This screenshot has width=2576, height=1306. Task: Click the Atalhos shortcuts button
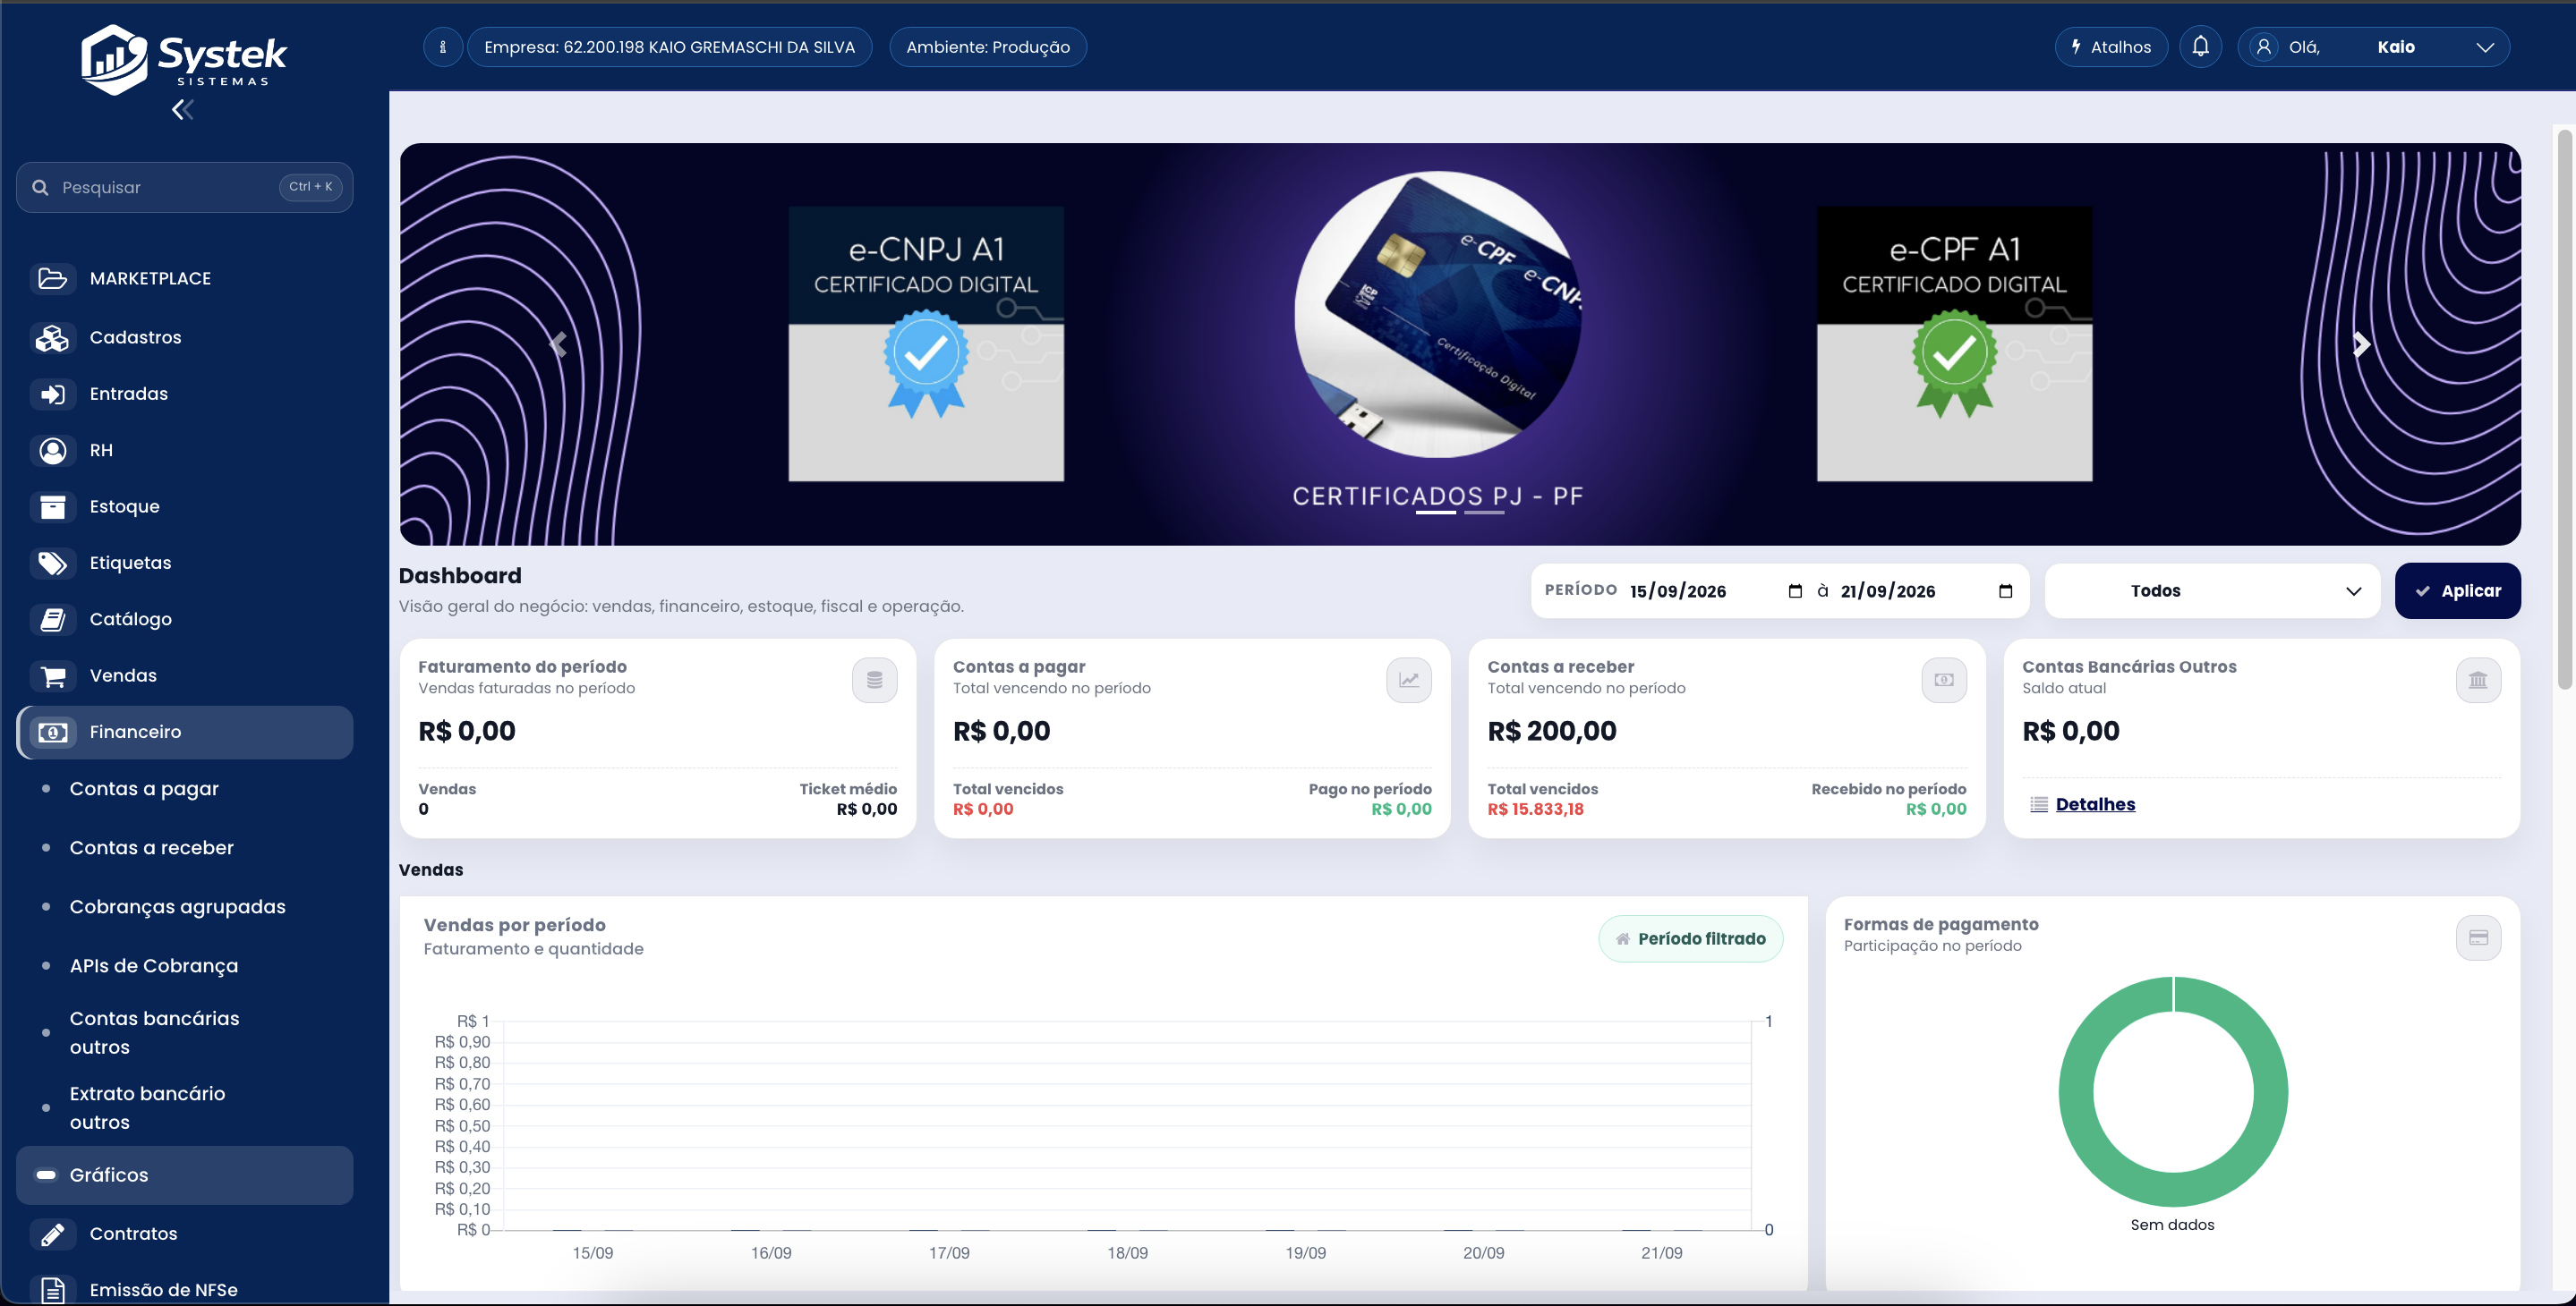[x=2111, y=47]
